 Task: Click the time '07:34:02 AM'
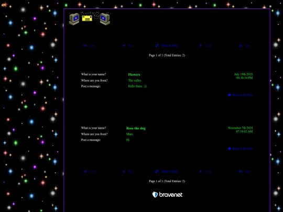(x=244, y=131)
